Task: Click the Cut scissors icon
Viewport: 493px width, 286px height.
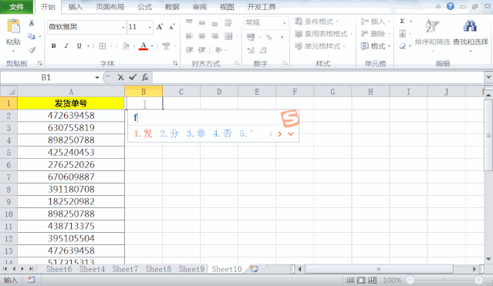Action: point(31,22)
